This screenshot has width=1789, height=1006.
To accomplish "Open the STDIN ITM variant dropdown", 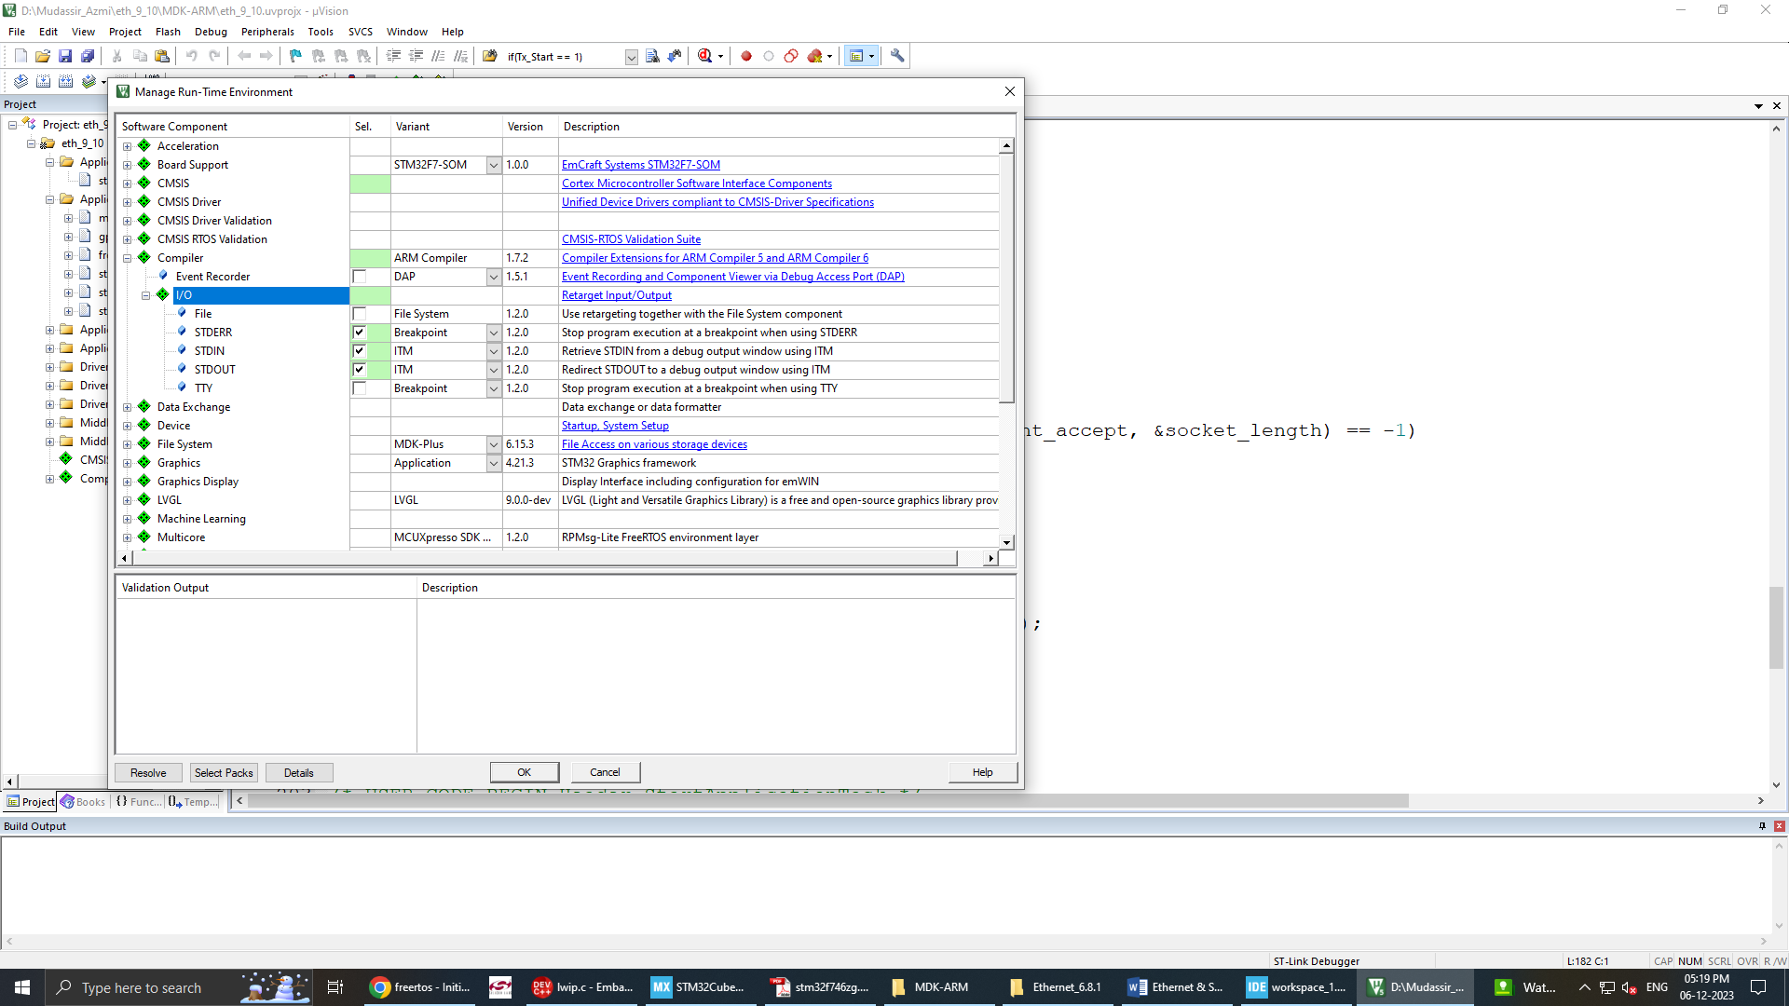I will point(494,351).
